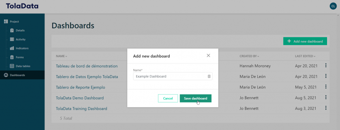Open the Indicators bar chart icon
The image size is (340, 130).
[12, 48]
